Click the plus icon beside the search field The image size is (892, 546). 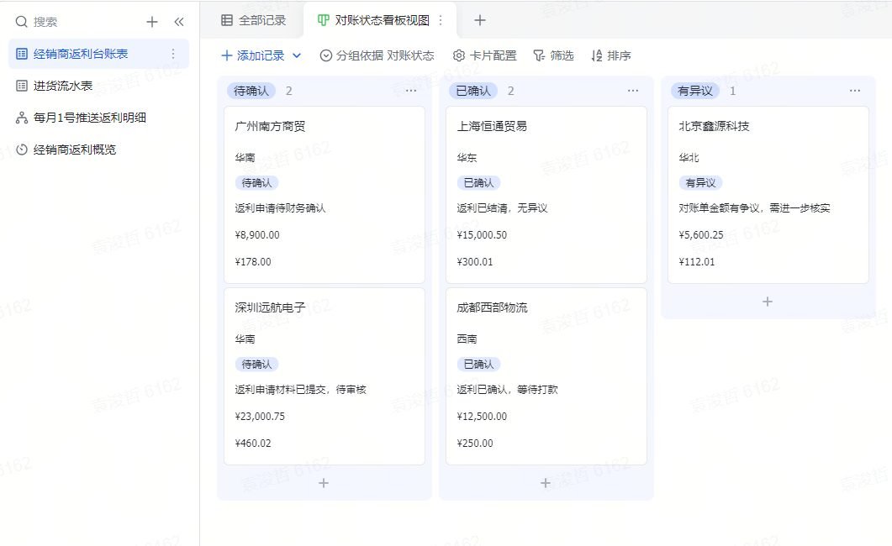click(x=152, y=22)
